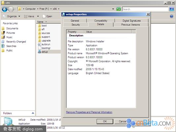Switch to the Security tab
176x132 pixels.
pyautogui.click(x=76, y=25)
